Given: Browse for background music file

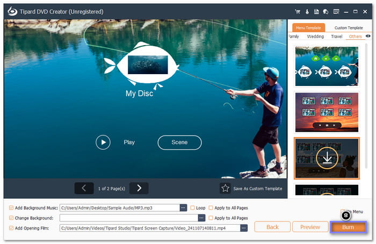Looking at the screenshot, I should [x=183, y=208].
